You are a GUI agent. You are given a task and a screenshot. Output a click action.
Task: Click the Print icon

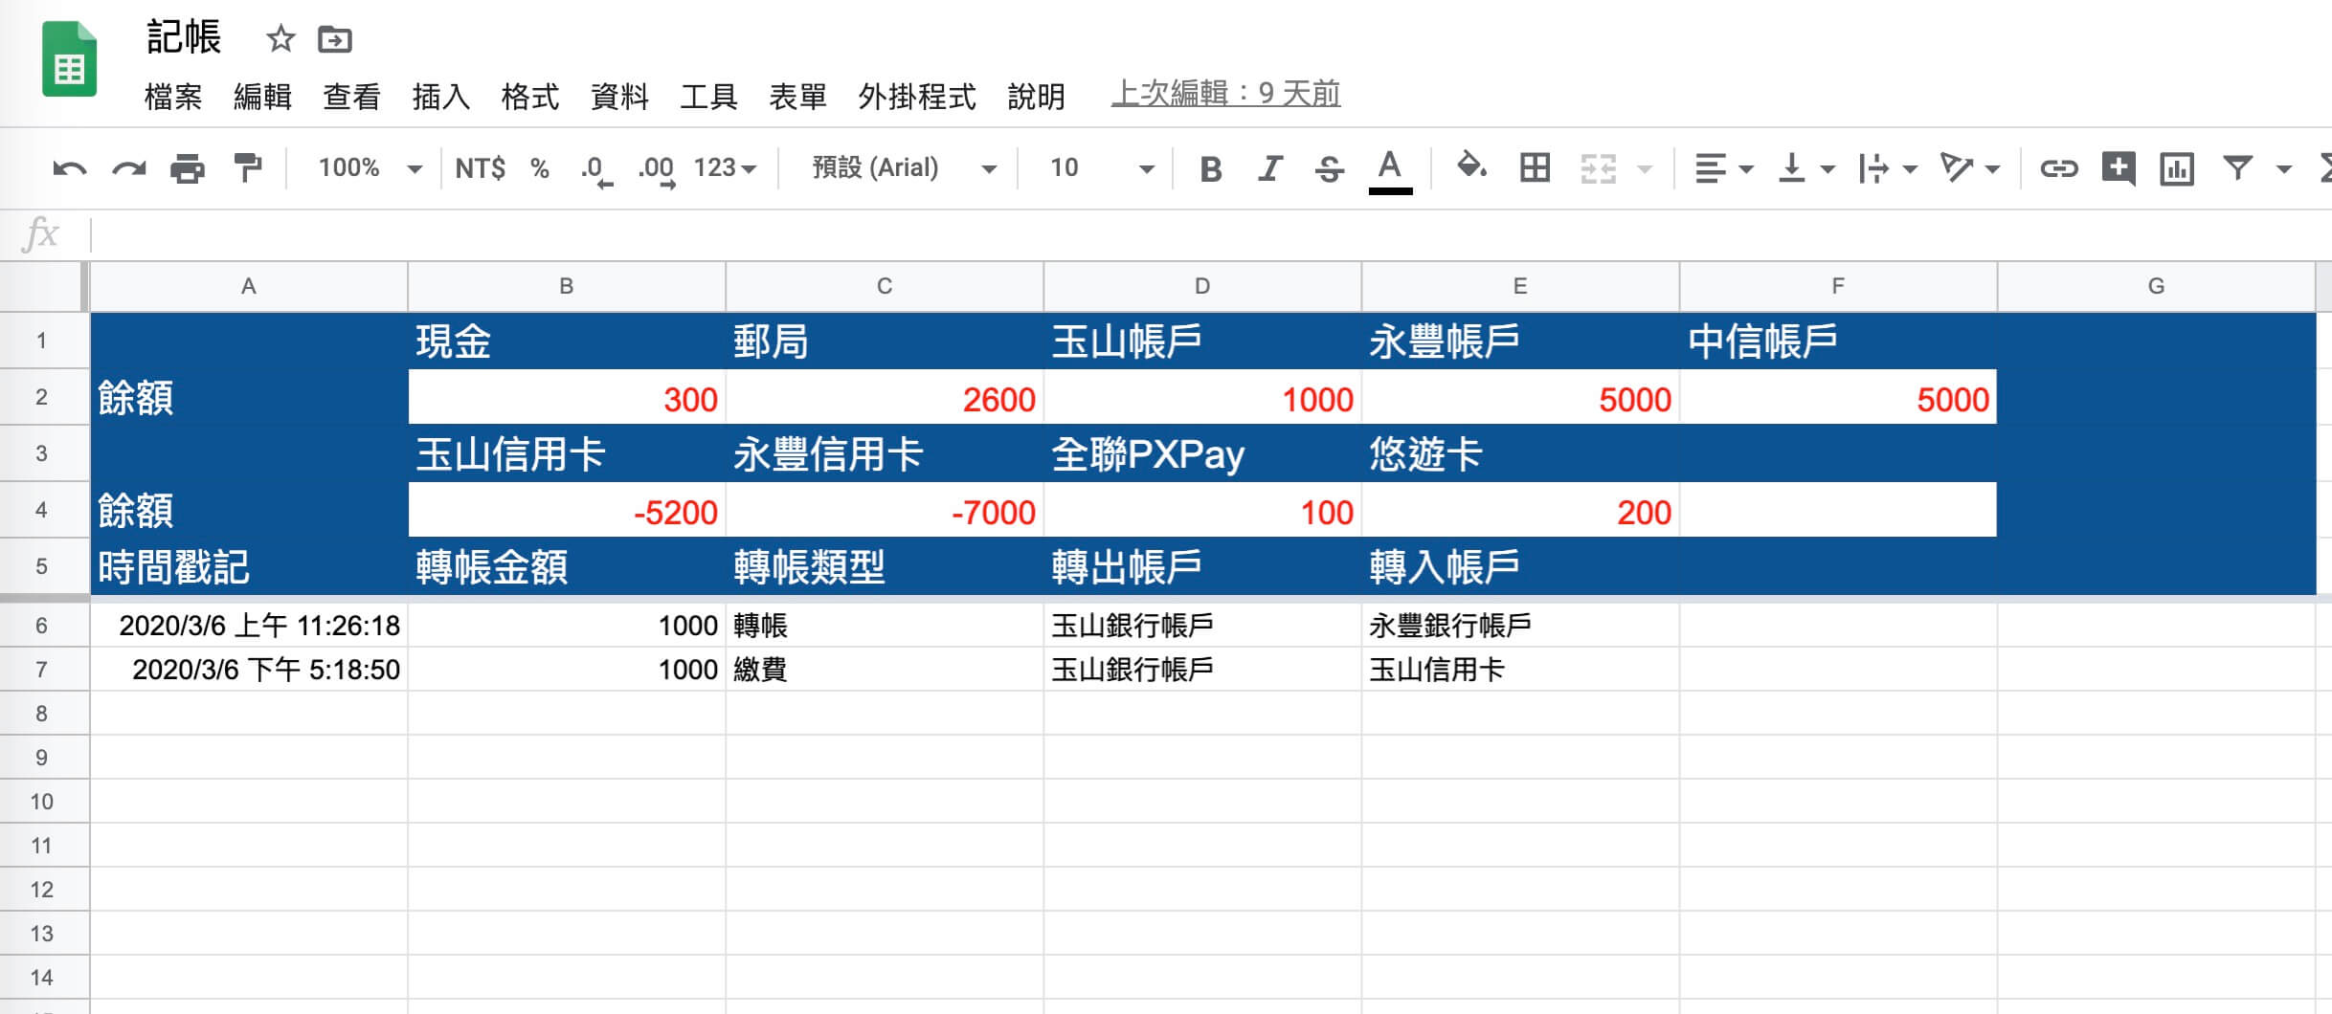click(188, 169)
